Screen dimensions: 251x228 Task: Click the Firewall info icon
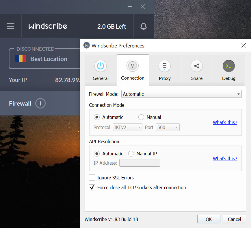pyautogui.click(x=40, y=103)
